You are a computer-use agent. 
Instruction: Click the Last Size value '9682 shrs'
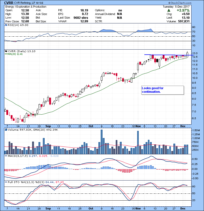coord(81,18)
